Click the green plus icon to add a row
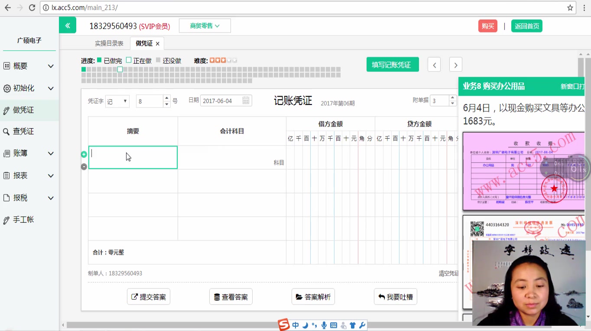 (x=84, y=154)
